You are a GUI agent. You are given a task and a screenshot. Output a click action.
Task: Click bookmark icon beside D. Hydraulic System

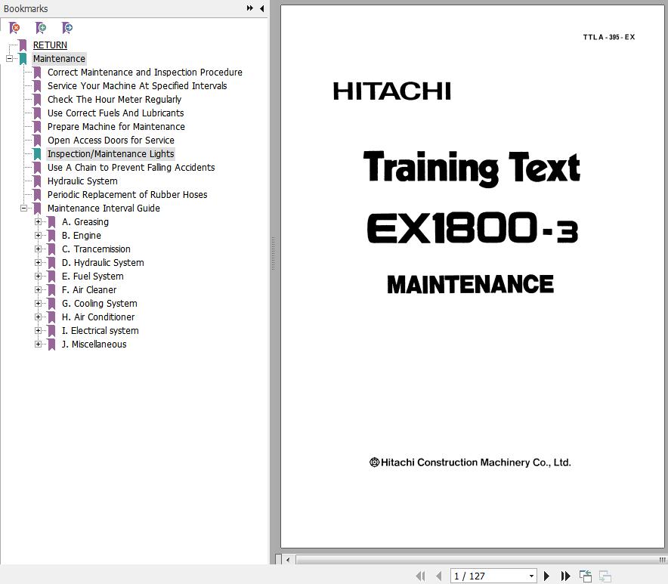coord(51,263)
